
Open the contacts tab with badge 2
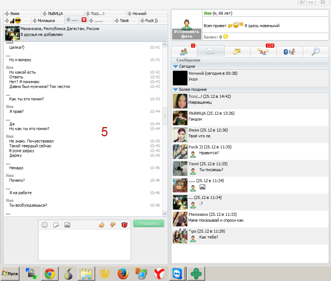[x=184, y=51]
